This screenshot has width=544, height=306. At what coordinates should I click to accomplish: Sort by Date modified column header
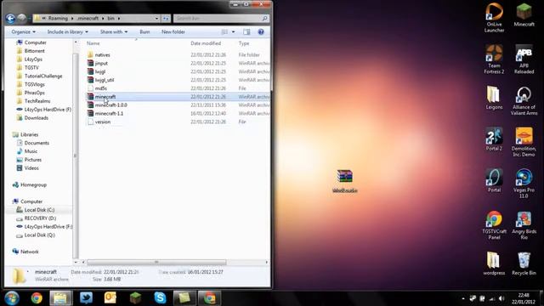tap(206, 43)
